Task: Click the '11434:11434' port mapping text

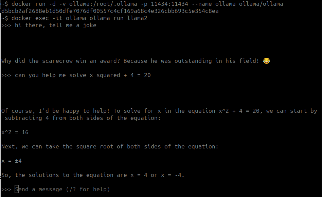Action: click(169, 4)
